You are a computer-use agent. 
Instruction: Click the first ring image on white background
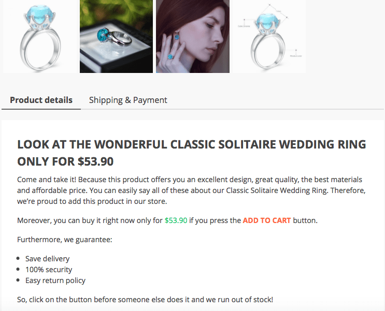(x=40, y=36)
